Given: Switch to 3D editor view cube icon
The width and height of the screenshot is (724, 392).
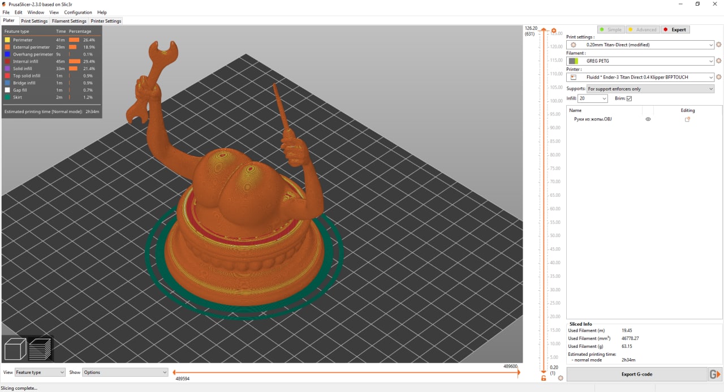Looking at the screenshot, I should tap(16, 348).
